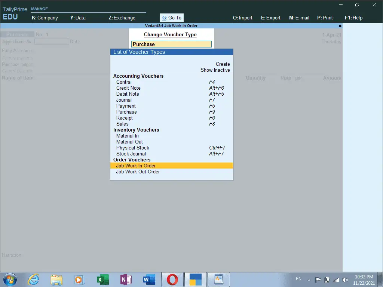Click the EN language indicator

(298, 279)
